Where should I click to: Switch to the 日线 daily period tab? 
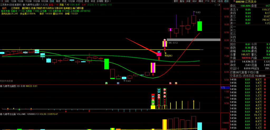tap(52, 1)
